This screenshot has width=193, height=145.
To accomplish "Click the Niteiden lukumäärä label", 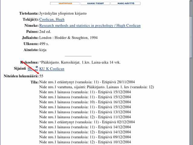I will click(x=21, y=76).
